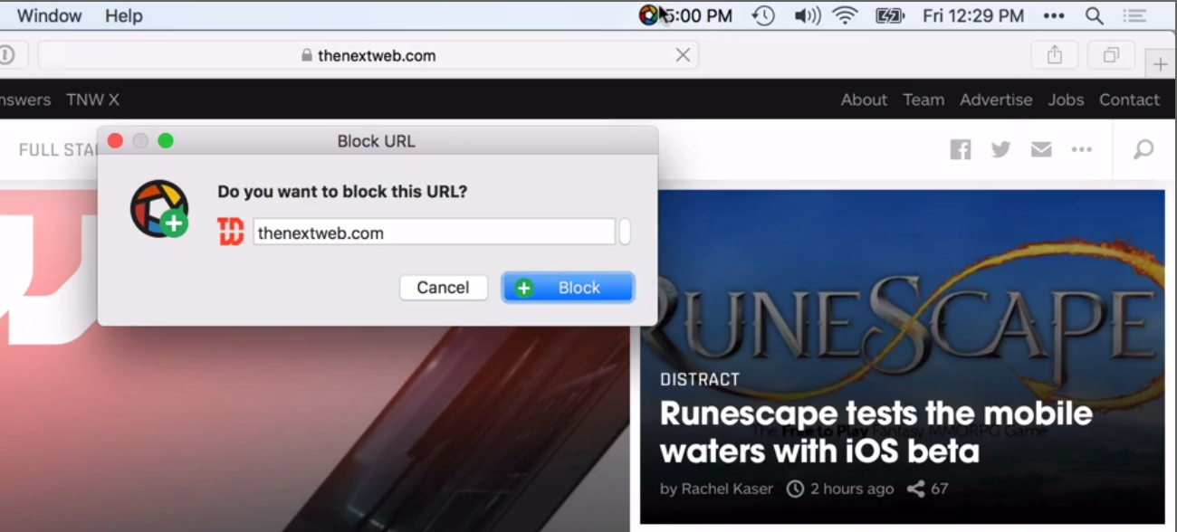Viewport: 1177px width, 532px height.
Task: Click the date and time clock
Action: [973, 15]
